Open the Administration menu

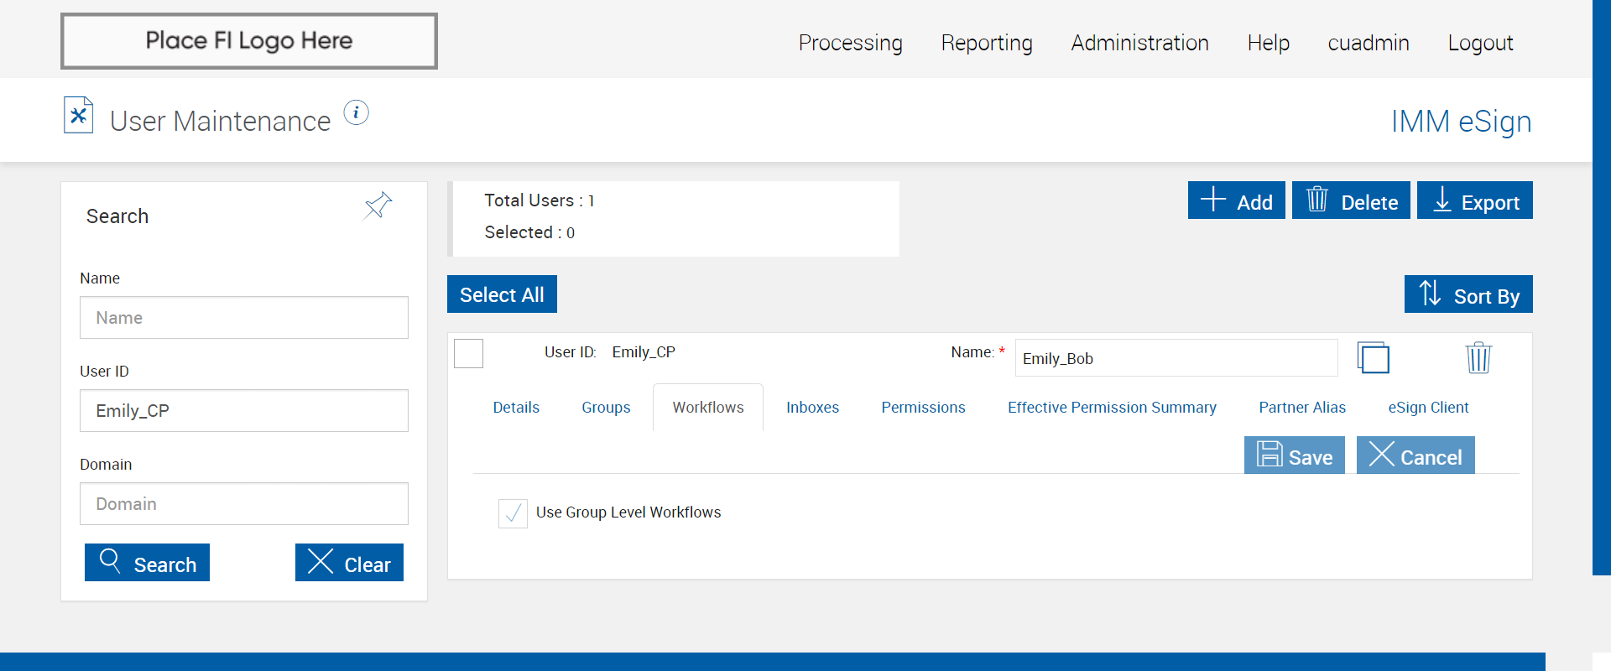pyautogui.click(x=1139, y=43)
